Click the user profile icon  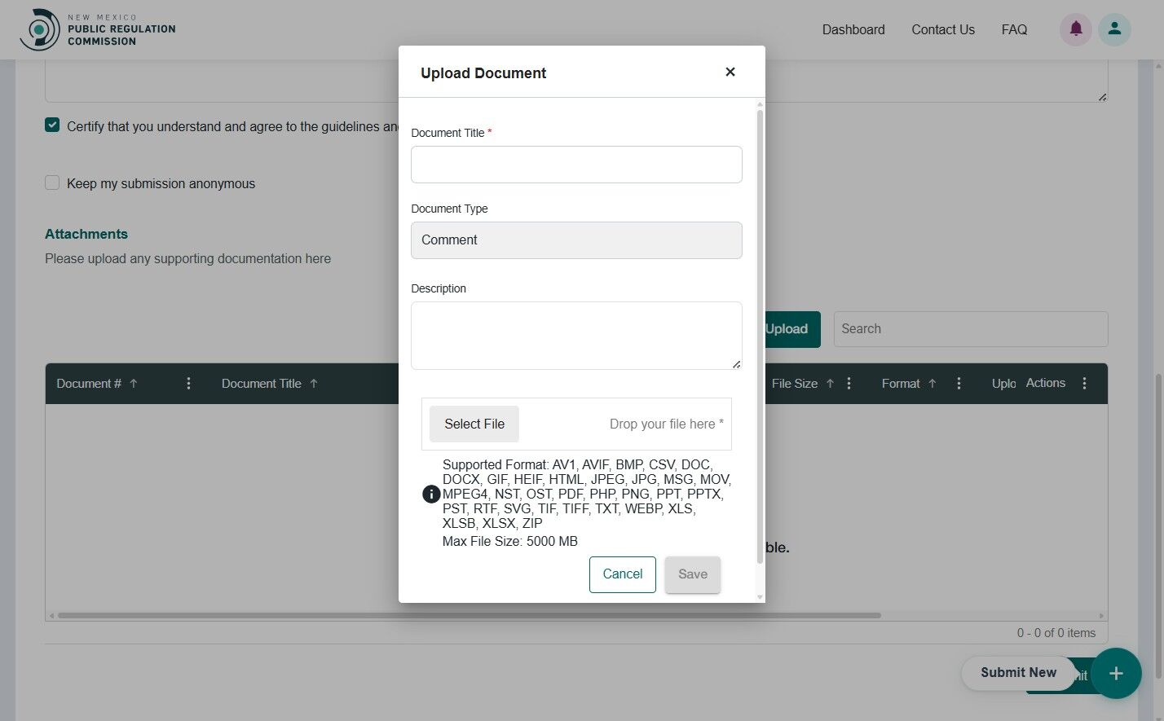click(x=1114, y=29)
